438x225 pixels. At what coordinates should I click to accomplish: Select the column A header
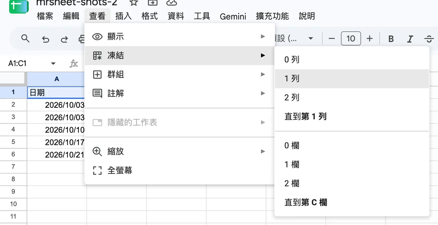tap(57, 79)
